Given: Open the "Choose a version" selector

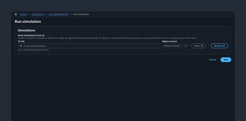Looking at the screenshot, I should coord(175,46).
